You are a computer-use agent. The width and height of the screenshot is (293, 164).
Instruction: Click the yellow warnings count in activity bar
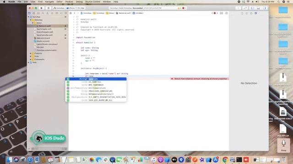click(179, 8)
